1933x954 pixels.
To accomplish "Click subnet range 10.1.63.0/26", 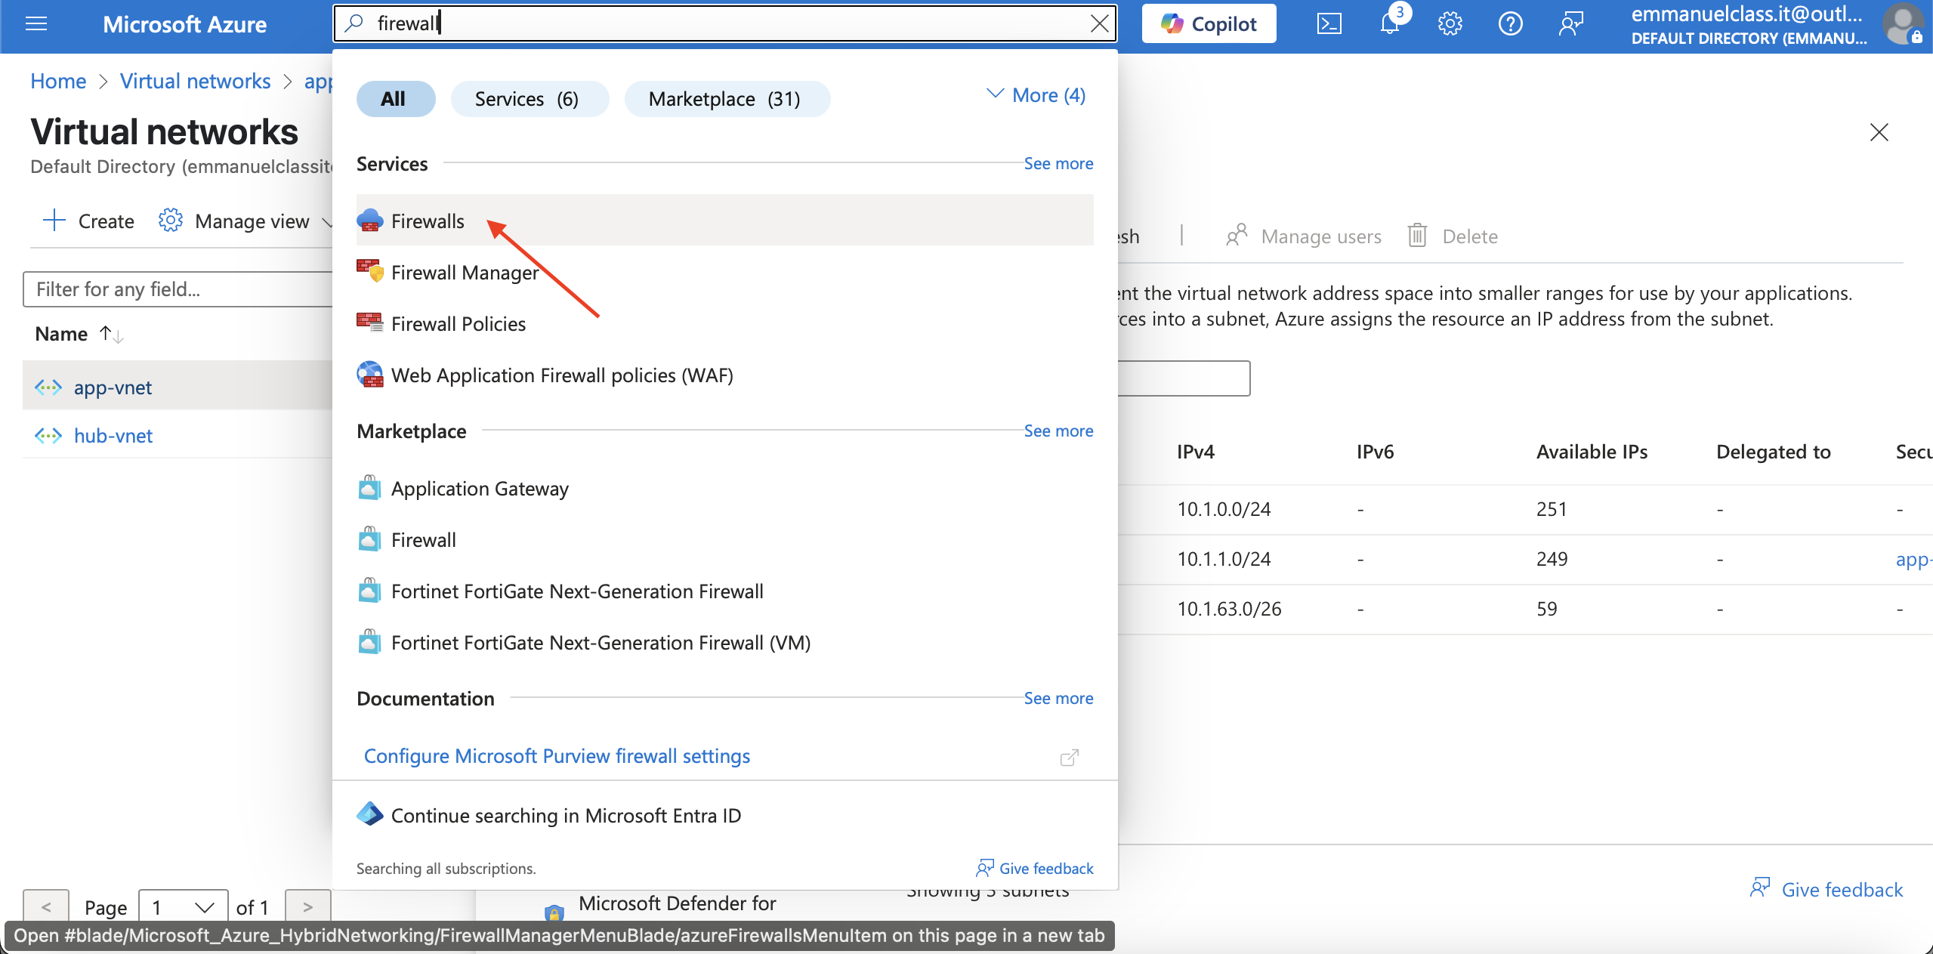I will tap(1229, 609).
